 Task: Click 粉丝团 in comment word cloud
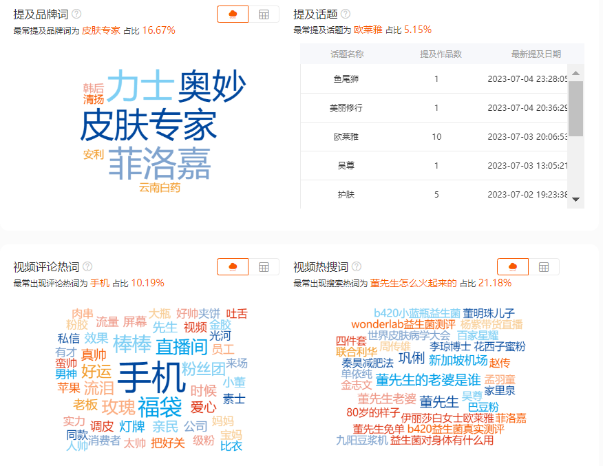coord(204,369)
